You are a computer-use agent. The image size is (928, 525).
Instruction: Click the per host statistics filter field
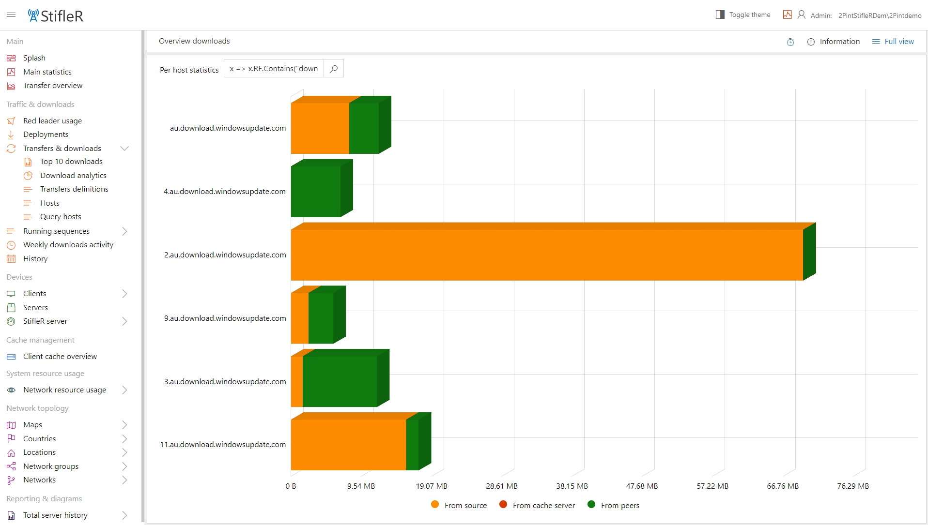[x=274, y=69]
